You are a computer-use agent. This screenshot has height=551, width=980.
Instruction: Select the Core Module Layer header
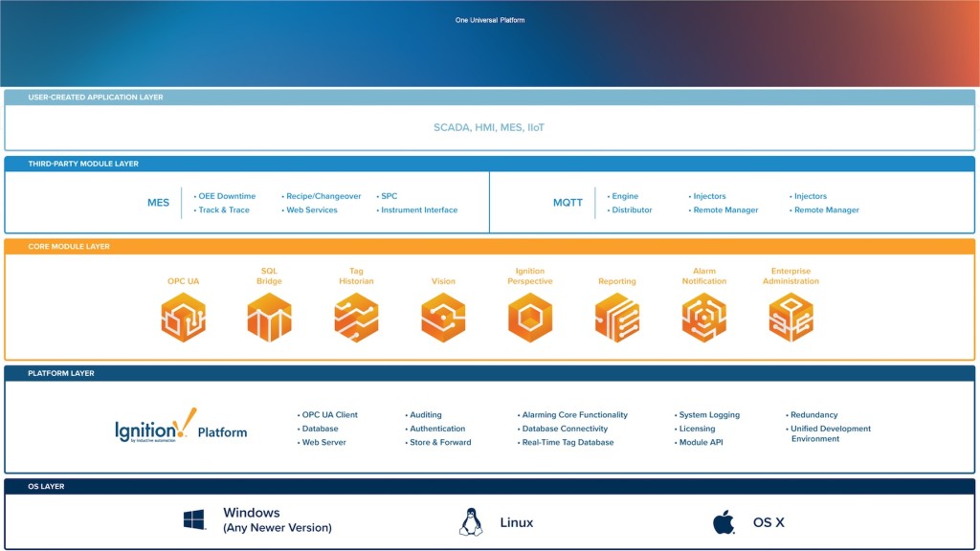(69, 247)
